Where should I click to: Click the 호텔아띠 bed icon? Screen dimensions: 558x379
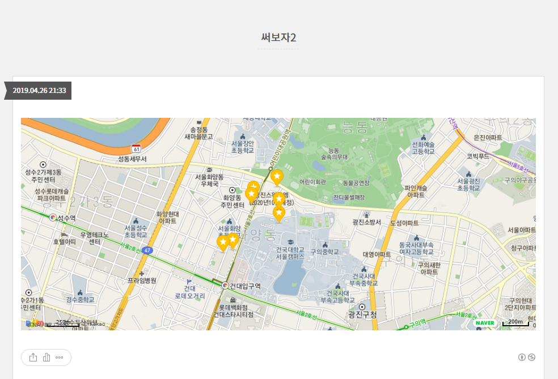65,235
